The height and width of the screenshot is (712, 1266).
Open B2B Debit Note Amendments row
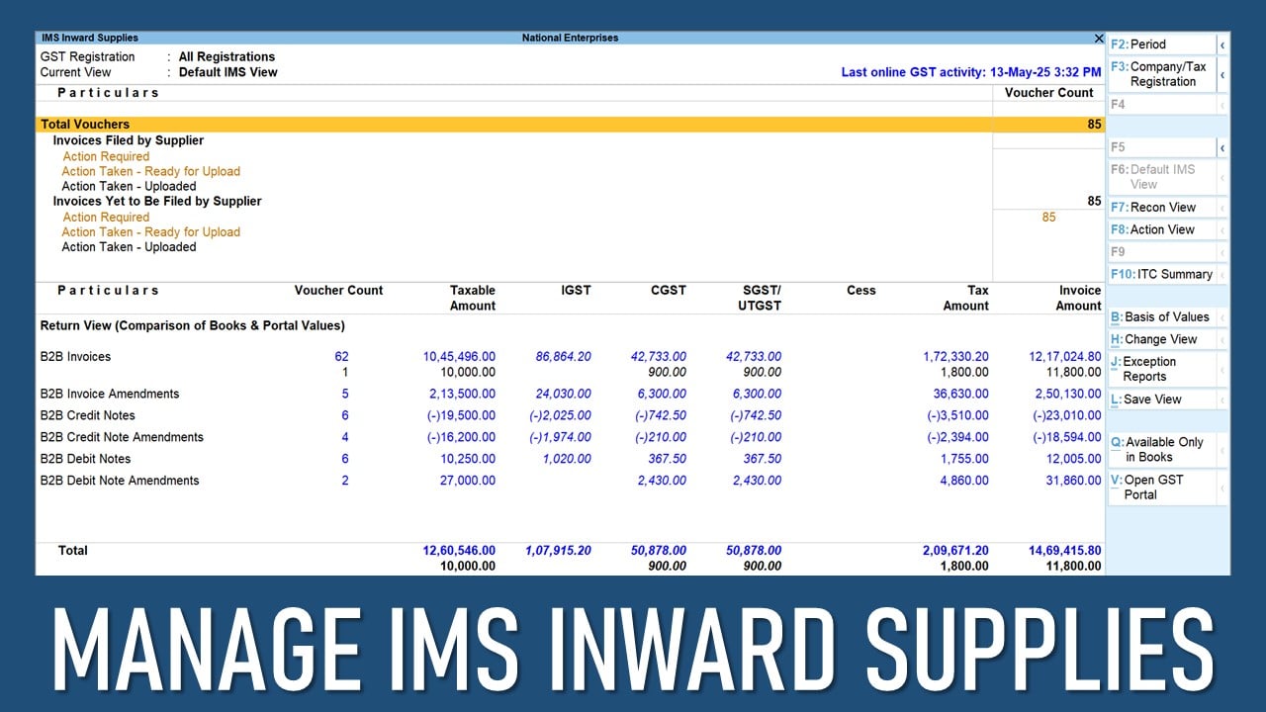click(x=119, y=481)
